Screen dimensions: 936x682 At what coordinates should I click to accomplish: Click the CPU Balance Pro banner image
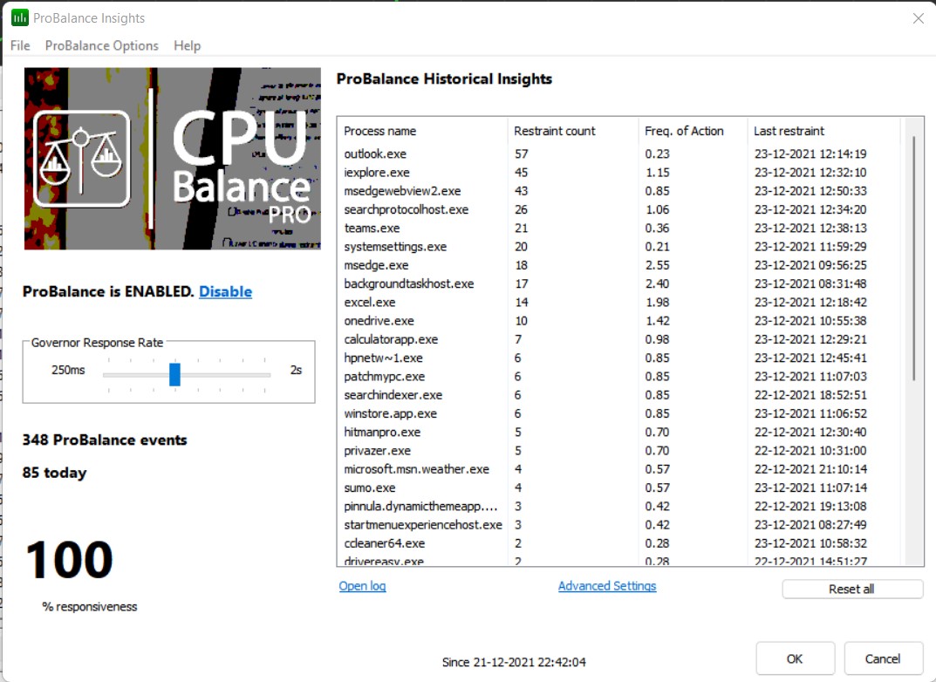click(173, 159)
